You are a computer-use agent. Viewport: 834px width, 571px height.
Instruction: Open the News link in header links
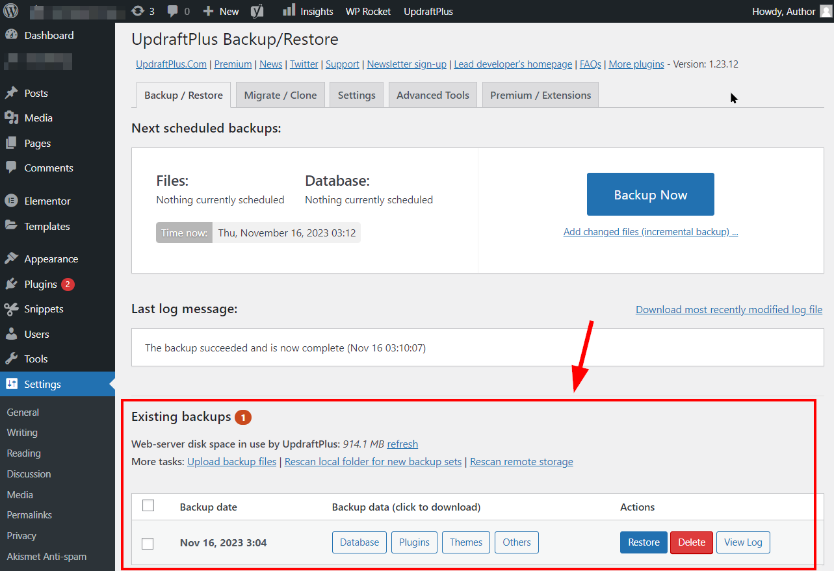coord(271,64)
